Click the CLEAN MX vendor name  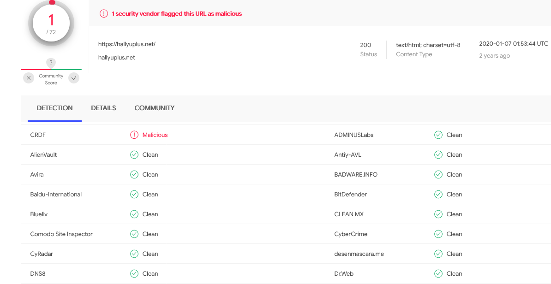[349, 214]
